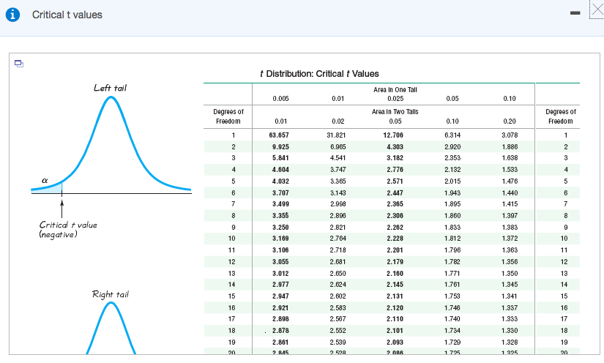Click the left 'Degrees of Freedom' column header
Image resolution: width=604 pixels, height=363 pixels.
[228, 116]
